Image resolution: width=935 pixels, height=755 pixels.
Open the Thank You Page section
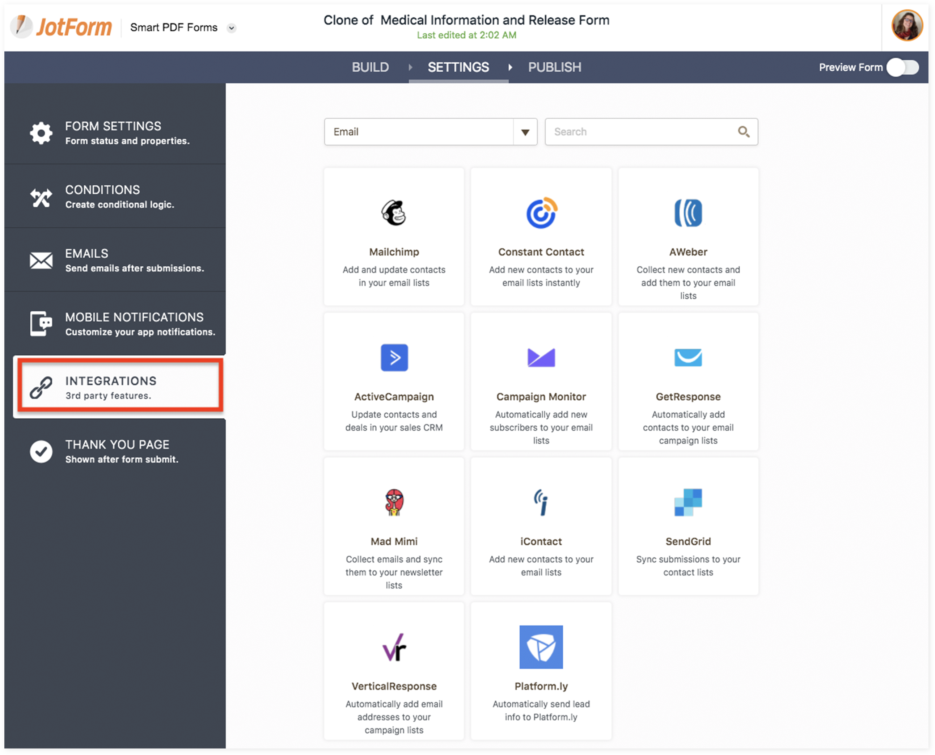tap(117, 451)
